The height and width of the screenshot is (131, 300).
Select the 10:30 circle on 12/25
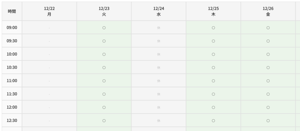coord(213,67)
